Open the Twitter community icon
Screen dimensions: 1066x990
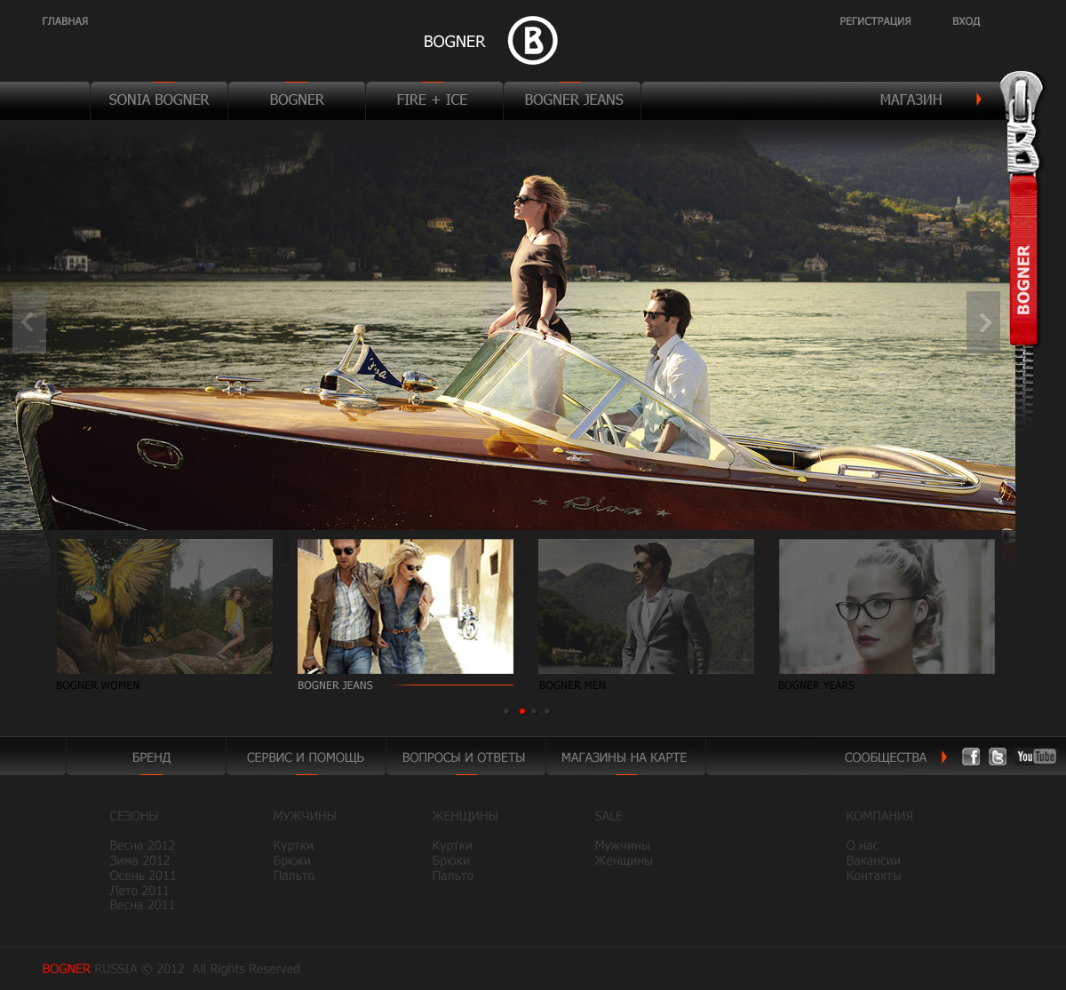click(x=998, y=756)
